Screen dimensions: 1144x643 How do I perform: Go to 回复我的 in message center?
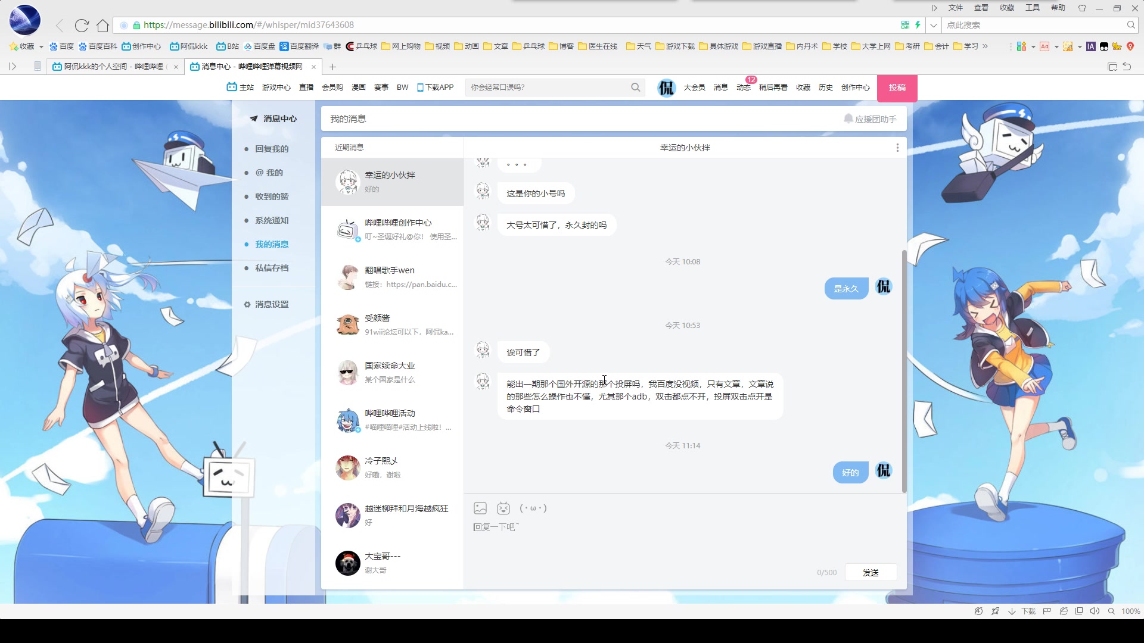click(x=272, y=149)
